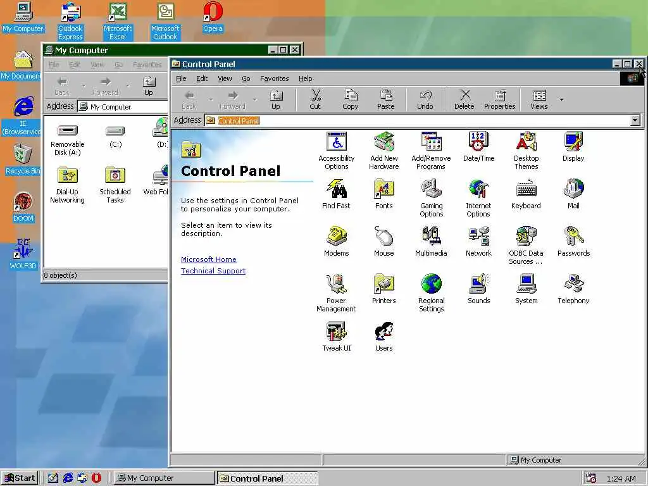Click the Undo toolbar button
Viewport: 648px width, 486px height.
tap(425, 100)
